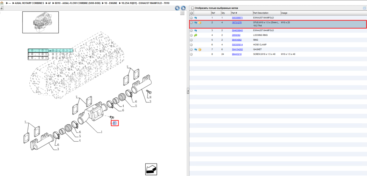Select the LOCKING RING description text
The width and height of the screenshot is (367, 176).
[x=260, y=35]
